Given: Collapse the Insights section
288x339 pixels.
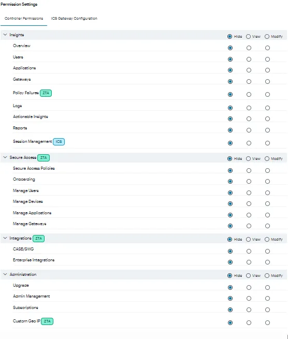Looking at the screenshot, I should coord(5,35).
